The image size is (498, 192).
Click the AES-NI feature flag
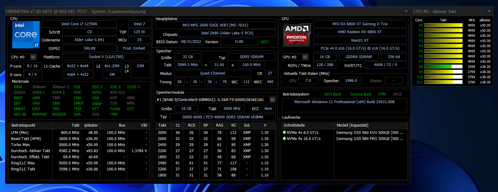click(x=20, y=114)
